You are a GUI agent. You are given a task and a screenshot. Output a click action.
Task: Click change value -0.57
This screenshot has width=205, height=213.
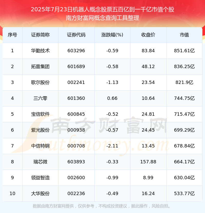coord(112,130)
